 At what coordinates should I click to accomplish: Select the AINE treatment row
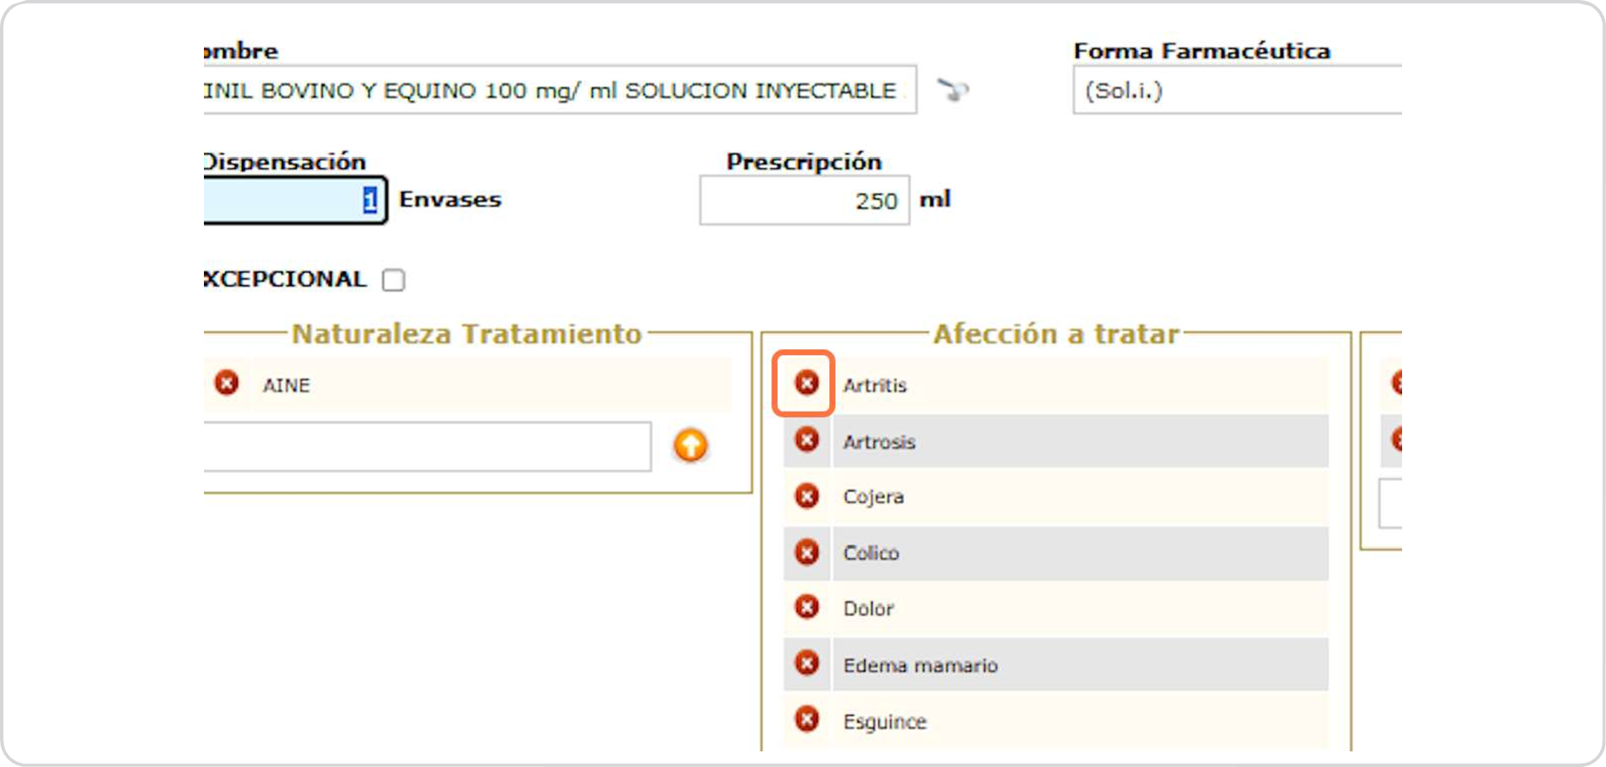[x=286, y=385]
